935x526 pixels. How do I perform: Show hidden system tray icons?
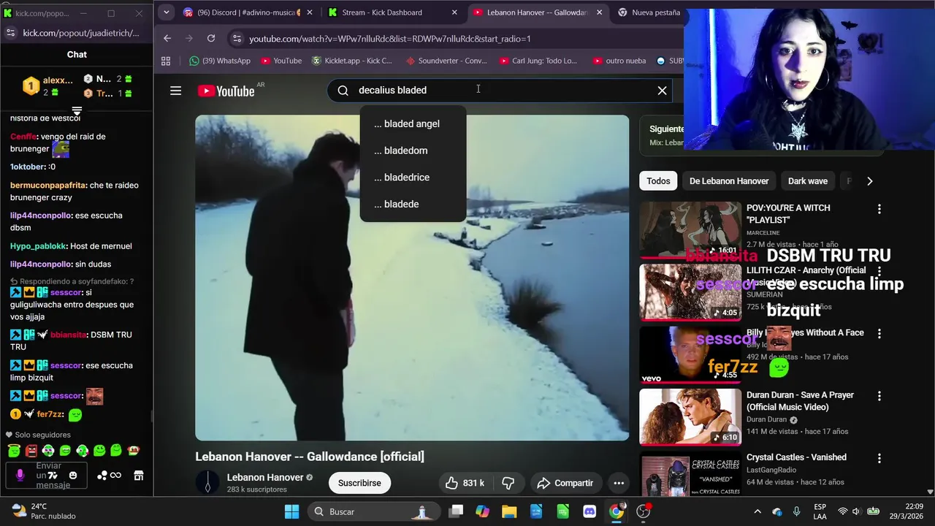[x=757, y=511]
